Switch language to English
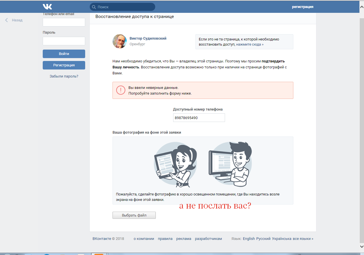This screenshot has height=255, width=364. pos(249,239)
